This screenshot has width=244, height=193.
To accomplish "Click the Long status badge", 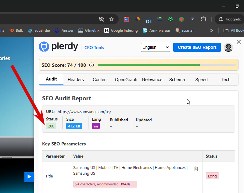I will [212, 176].
